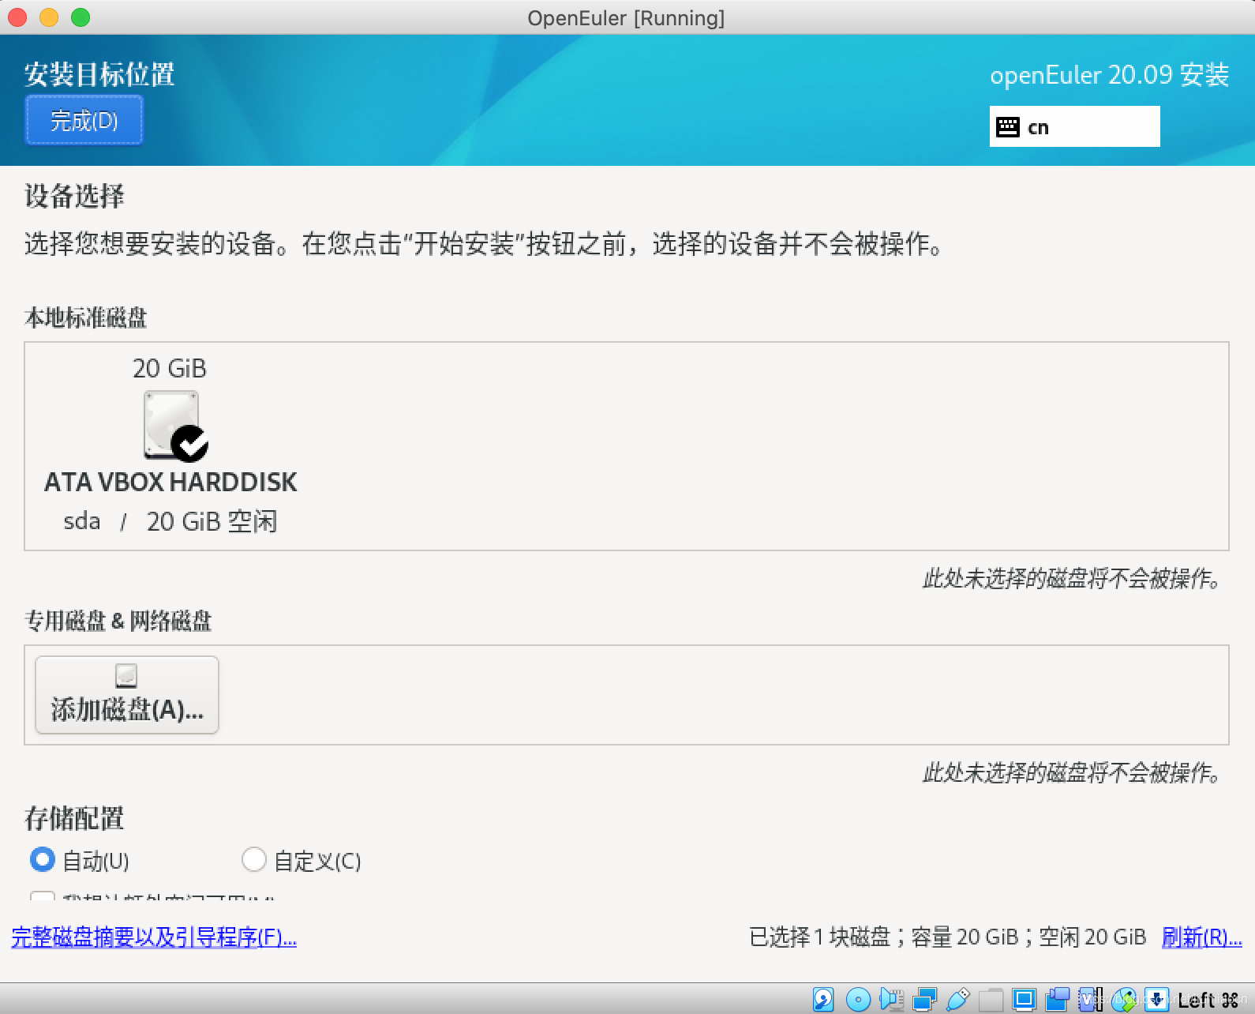Click VirtualBox display status icon
Image resolution: width=1255 pixels, height=1014 pixels.
click(x=1025, y=1000)
